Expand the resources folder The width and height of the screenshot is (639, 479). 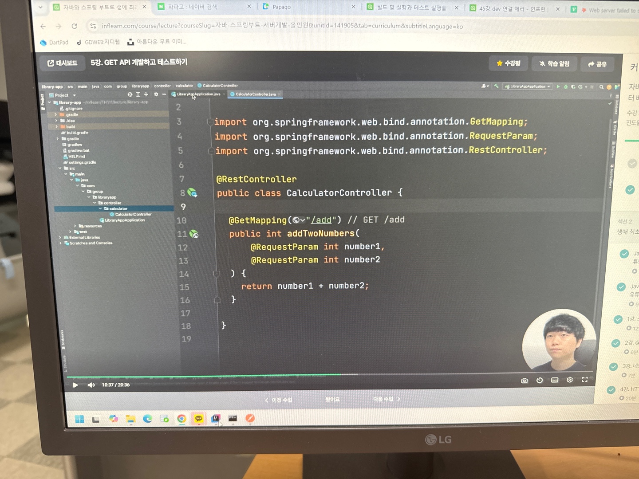click(x=75, y=226)
